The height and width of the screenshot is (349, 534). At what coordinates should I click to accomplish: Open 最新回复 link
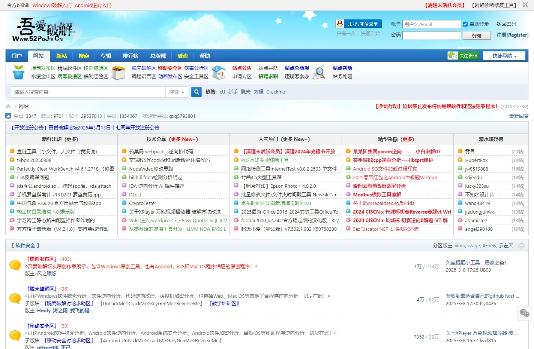click(x=519, y=116)
